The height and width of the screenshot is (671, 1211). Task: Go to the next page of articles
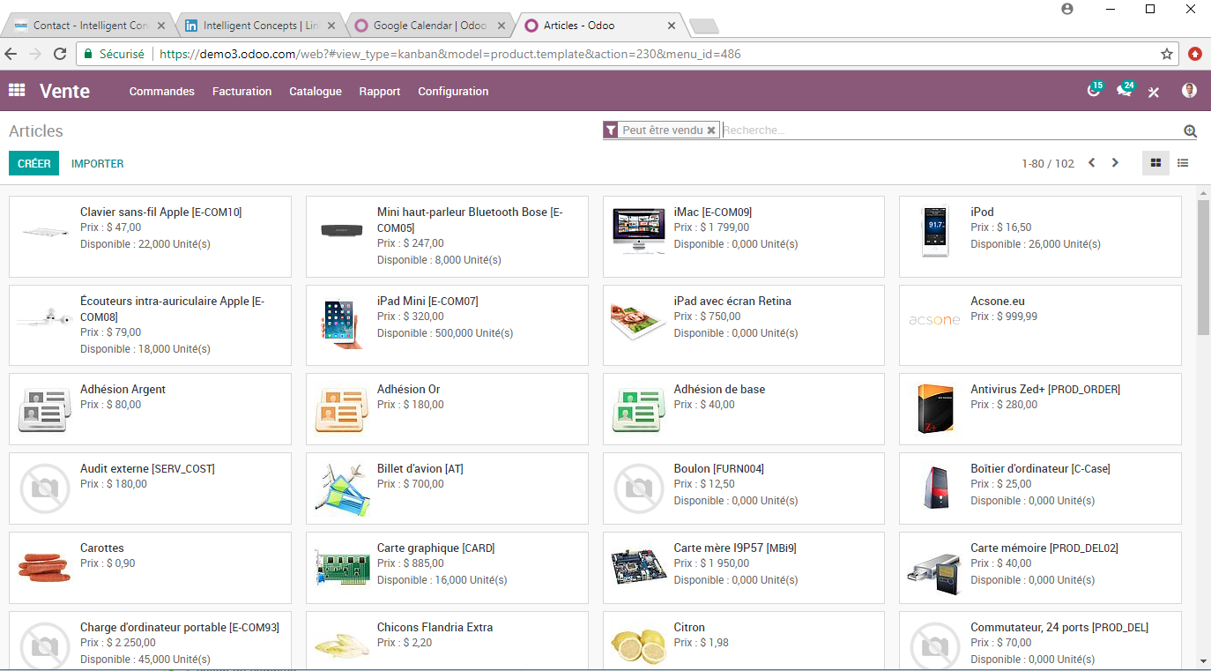click(1115, 162)
